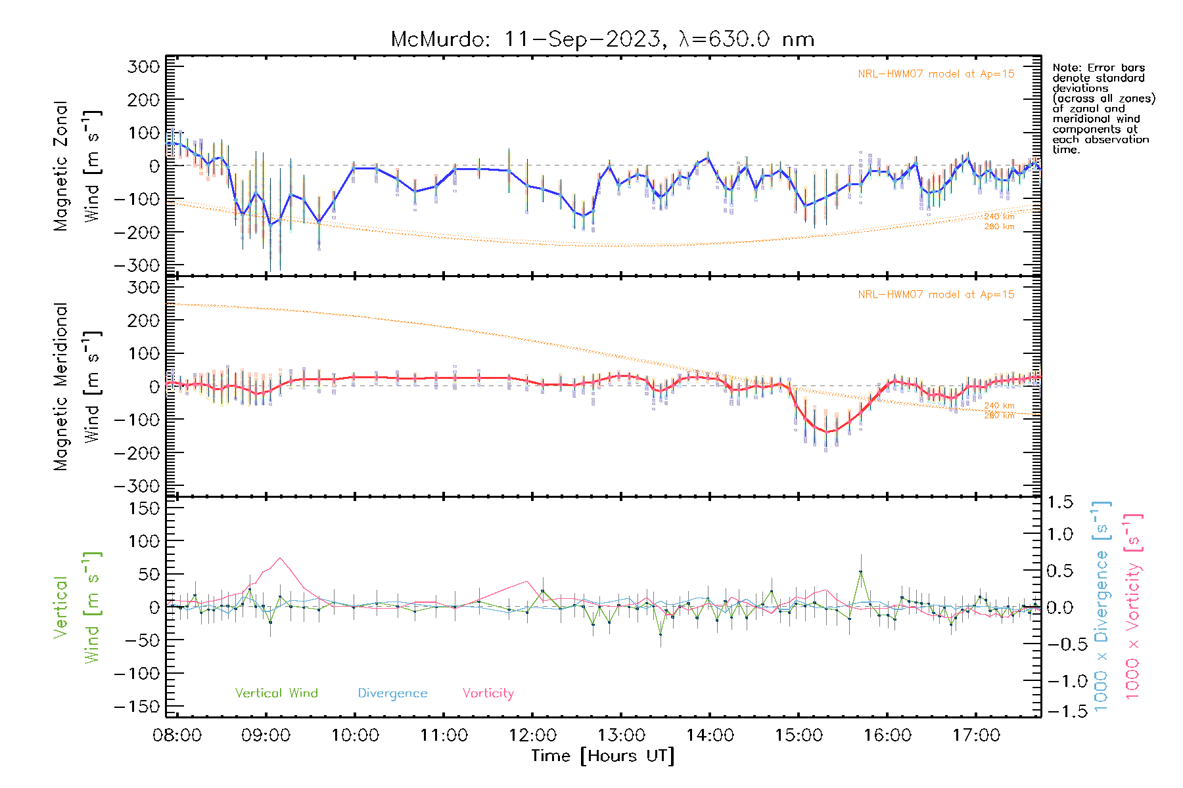Click the "Magnetic Zonal Wind" y-axis label
This screenshot has width=1183, height=788.
point(76,166)
